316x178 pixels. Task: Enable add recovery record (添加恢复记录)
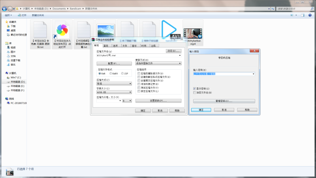click(x=139, y=84)
